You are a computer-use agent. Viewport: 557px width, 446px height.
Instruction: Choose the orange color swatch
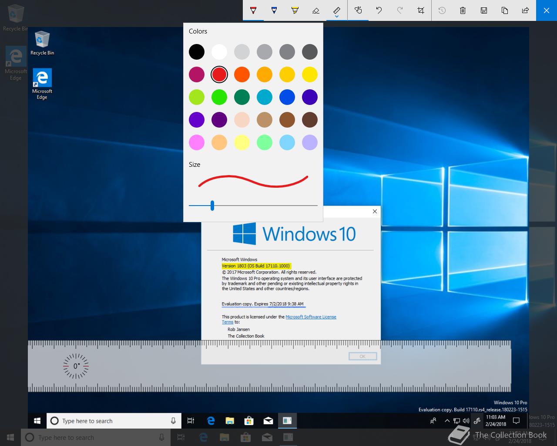(242, 74)
